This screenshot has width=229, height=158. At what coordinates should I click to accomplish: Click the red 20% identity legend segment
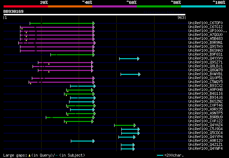(26, 6)
